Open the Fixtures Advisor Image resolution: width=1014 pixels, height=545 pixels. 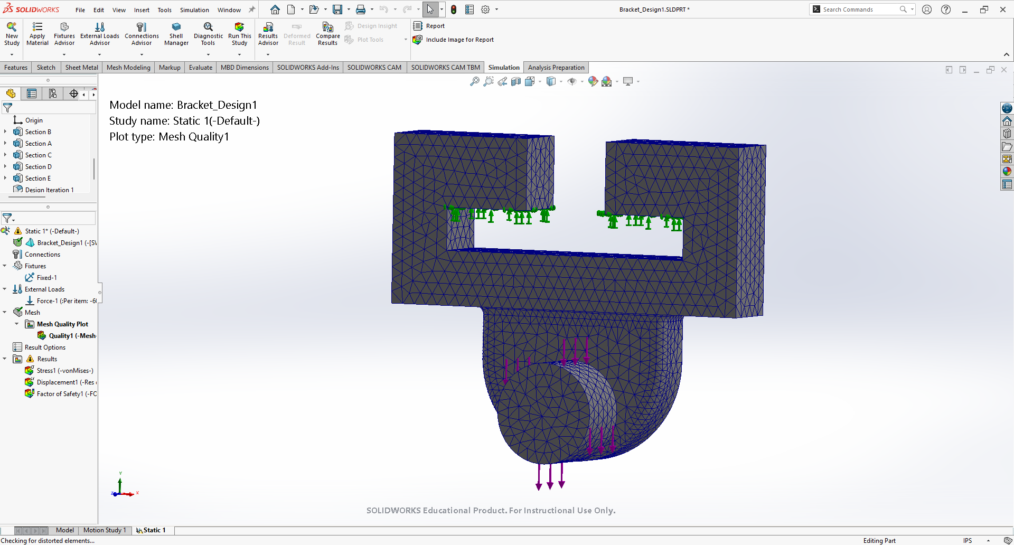[x=64, y=34]
